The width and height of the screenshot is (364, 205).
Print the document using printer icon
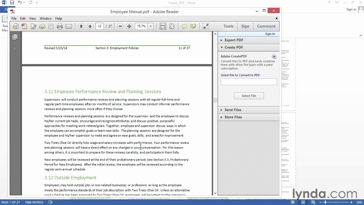coord(60,26)
